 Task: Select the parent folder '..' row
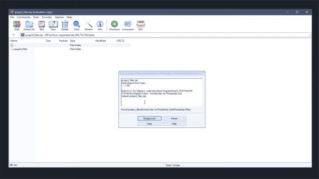[70, 45]
